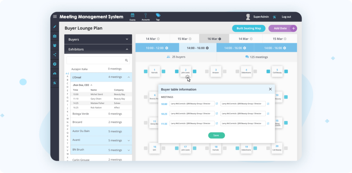Select the 10:00 - 12:00 time slot tab
The image size is (352, 173).
(157, 48)
